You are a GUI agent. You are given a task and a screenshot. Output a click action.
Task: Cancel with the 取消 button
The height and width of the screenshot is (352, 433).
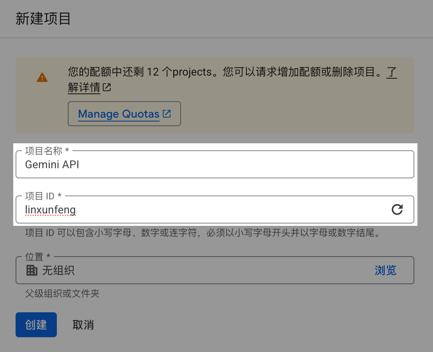pyautogui.click(x=83, y=325)
